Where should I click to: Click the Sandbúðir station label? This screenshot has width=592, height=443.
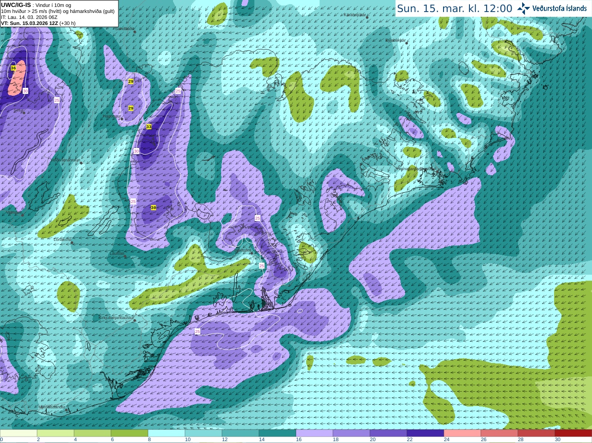click(124, 29)
